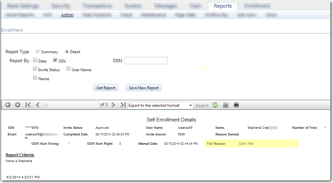Viewport: 333px width, 183px height.
Task: Go to previous page of report
Action: pyautogui.click(x=38, y=105)
